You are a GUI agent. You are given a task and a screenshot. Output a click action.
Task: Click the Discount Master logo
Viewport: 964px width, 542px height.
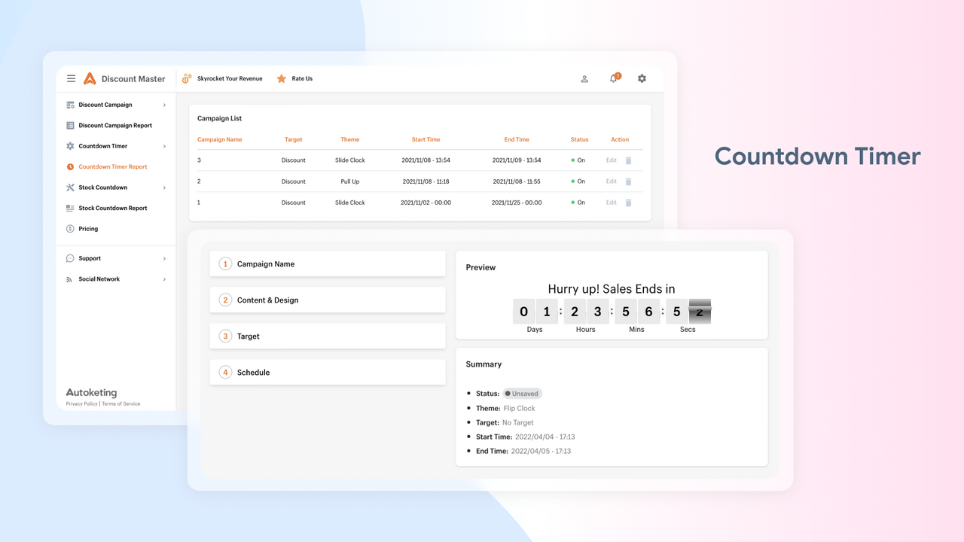[124, 78]
